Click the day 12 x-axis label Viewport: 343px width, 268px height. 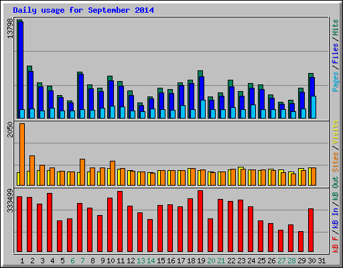coord(131,261)
